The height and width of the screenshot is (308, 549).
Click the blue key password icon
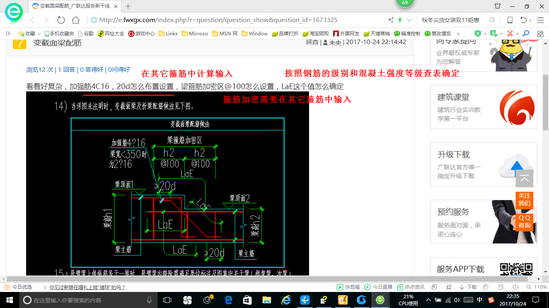point(526,34)
